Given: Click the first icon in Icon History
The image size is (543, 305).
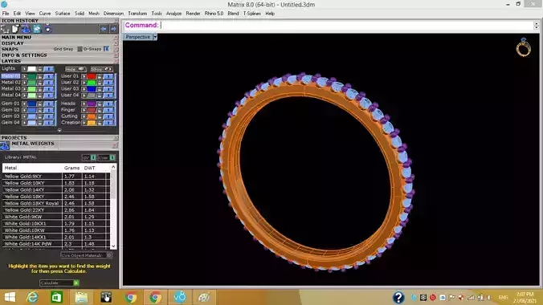Looking at the screenshot, I should point(5,29).
